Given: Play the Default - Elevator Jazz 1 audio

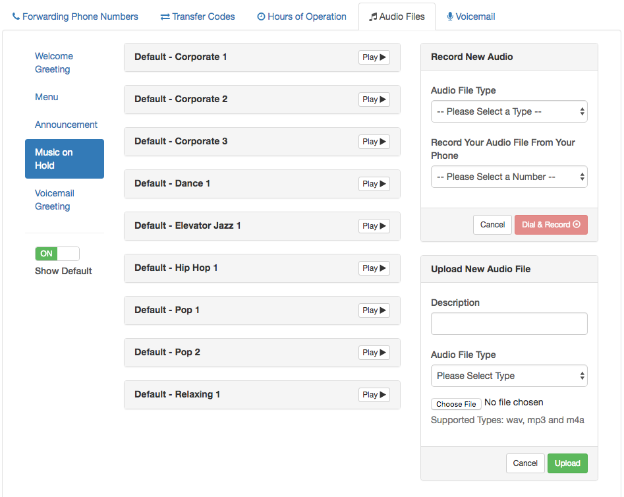Looking at the screenshot, I should (374, 226).
